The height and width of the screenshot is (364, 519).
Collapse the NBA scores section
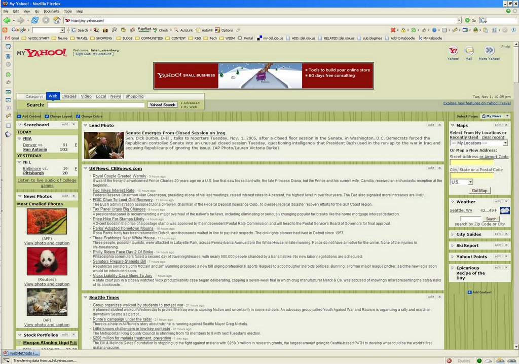19,139
